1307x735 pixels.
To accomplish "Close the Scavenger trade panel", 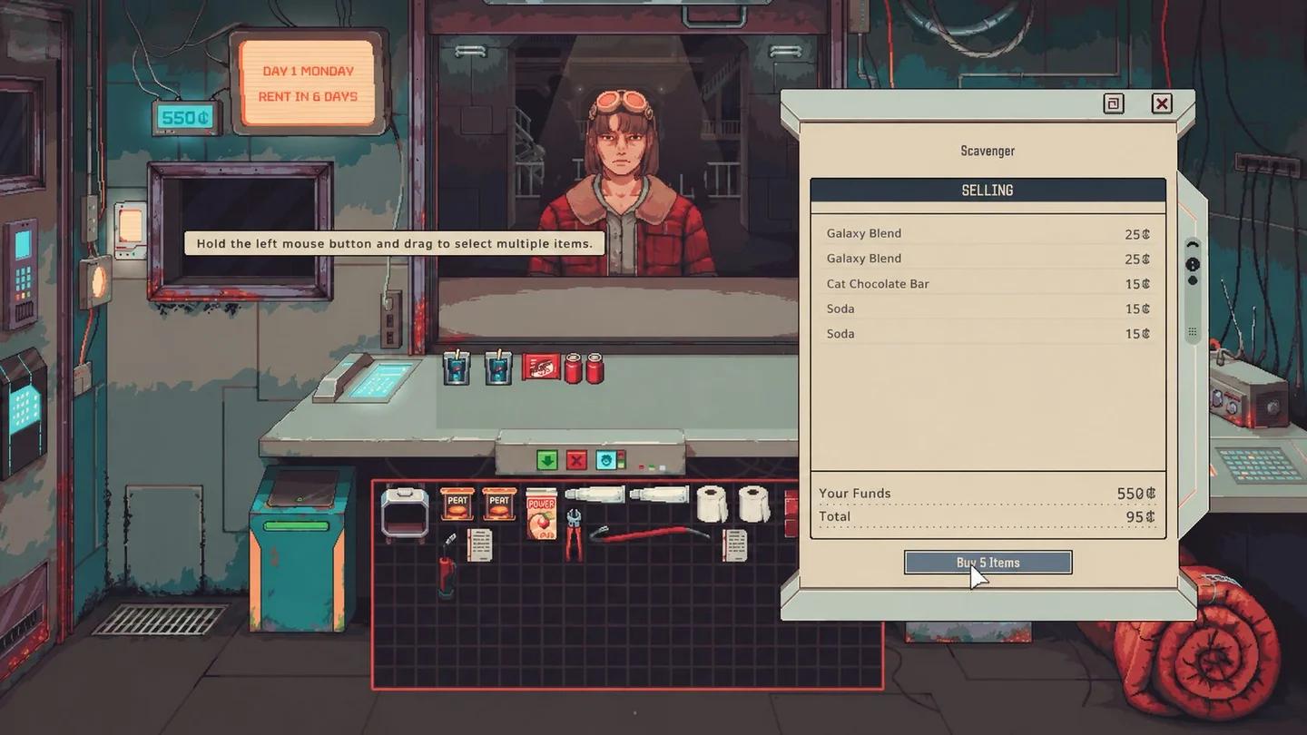I will 1162,103.
